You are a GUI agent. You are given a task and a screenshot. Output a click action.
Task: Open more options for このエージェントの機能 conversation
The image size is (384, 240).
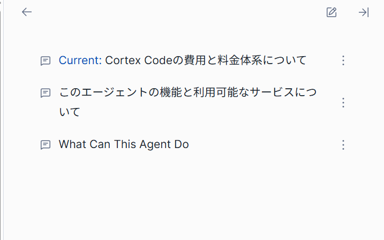click(344, 103)
